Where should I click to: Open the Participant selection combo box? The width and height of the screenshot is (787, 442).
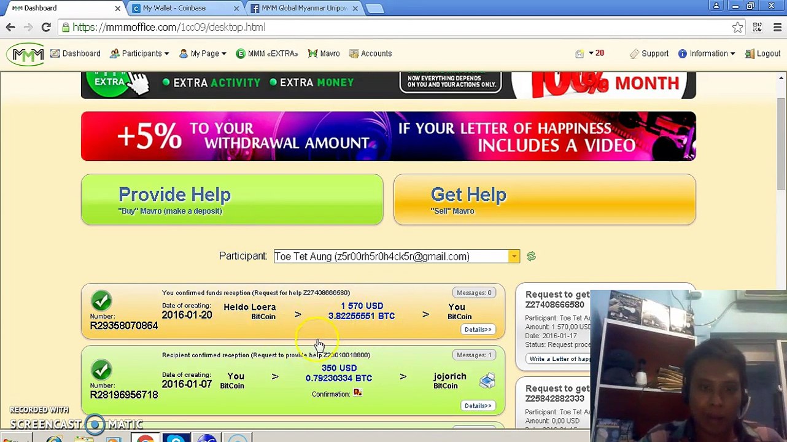(397, 257)
